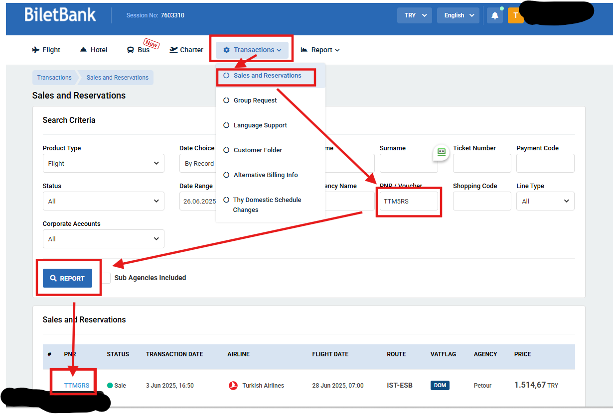Click the orange T user avatar
Image resolution: width=613 pixels, height=414 pixels.
[515, 15]
